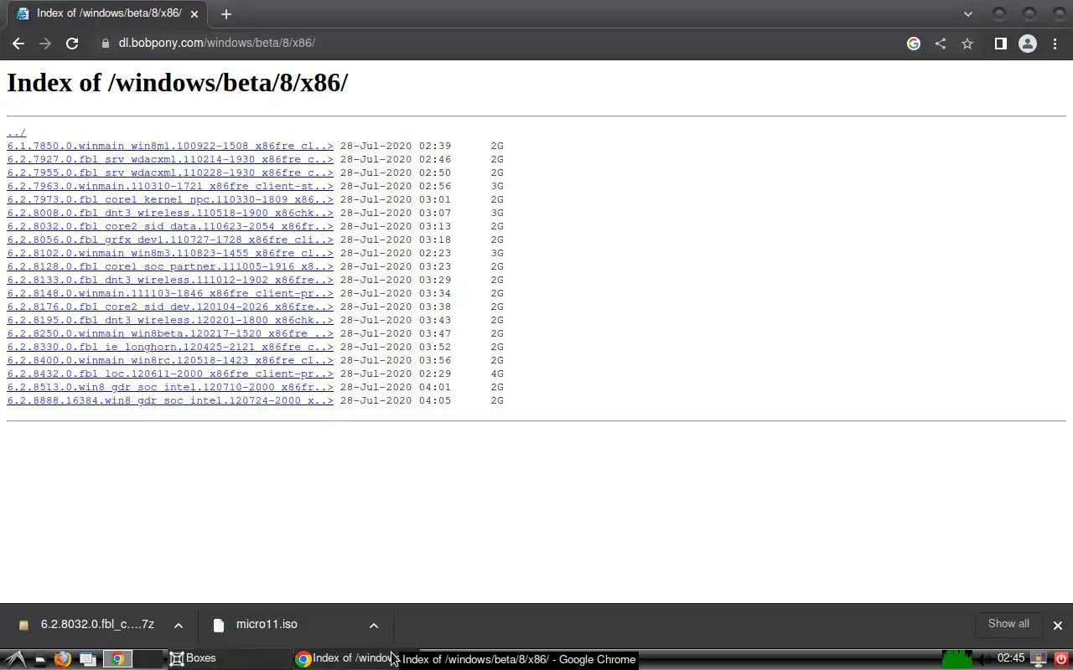Close the downloads bar
1073x670 pixels.
(x=1057, y=625)
